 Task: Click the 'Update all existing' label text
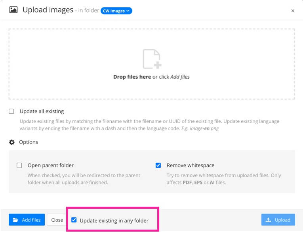pyautogui.click(x=42, y=111)
